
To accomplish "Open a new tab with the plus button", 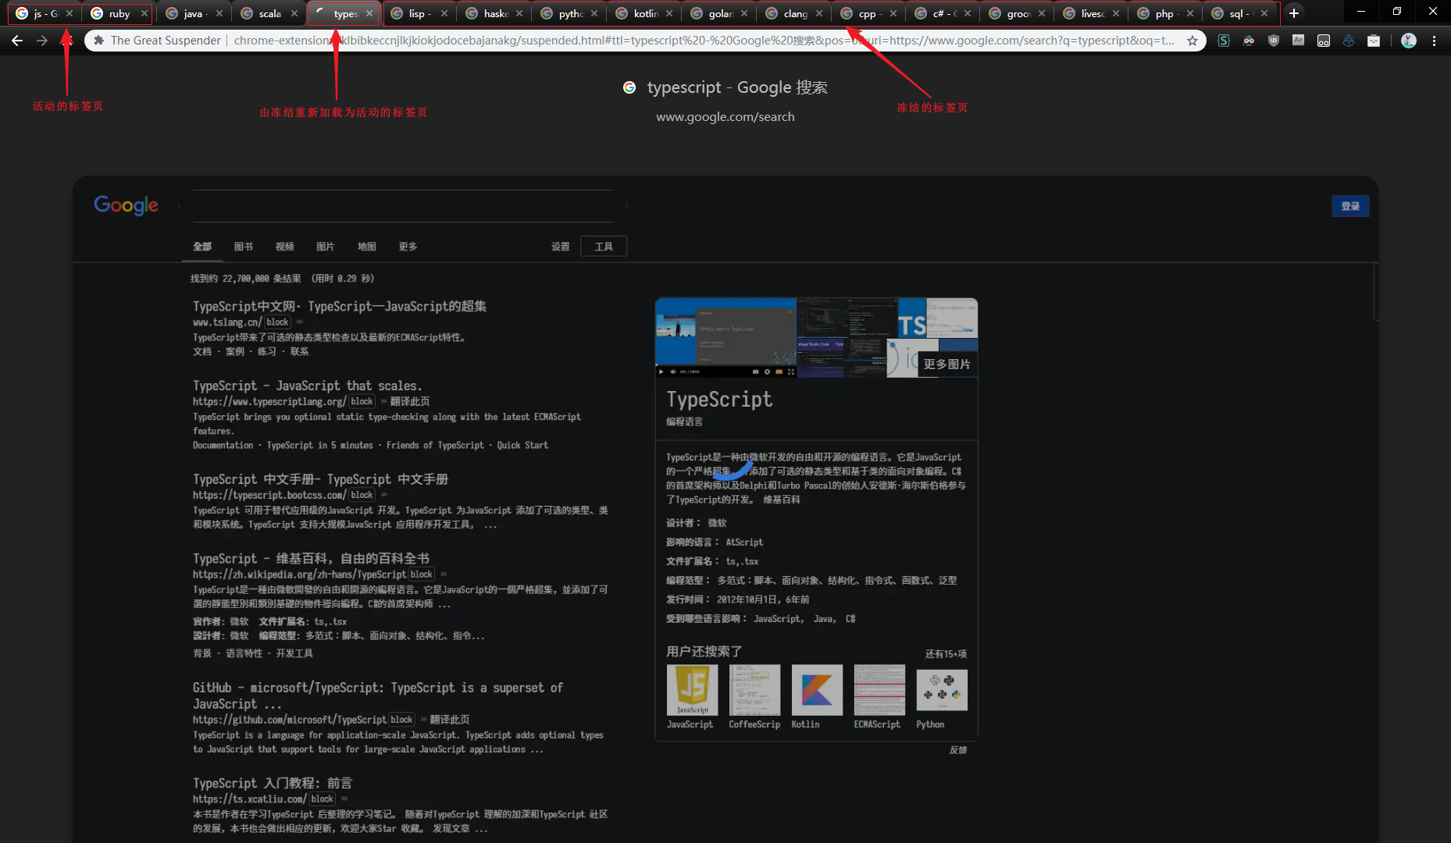I will [1294, 13].
